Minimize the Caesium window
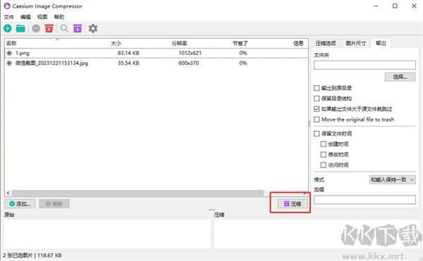This screenshot has height=261, width=423. tap(376, 6)
